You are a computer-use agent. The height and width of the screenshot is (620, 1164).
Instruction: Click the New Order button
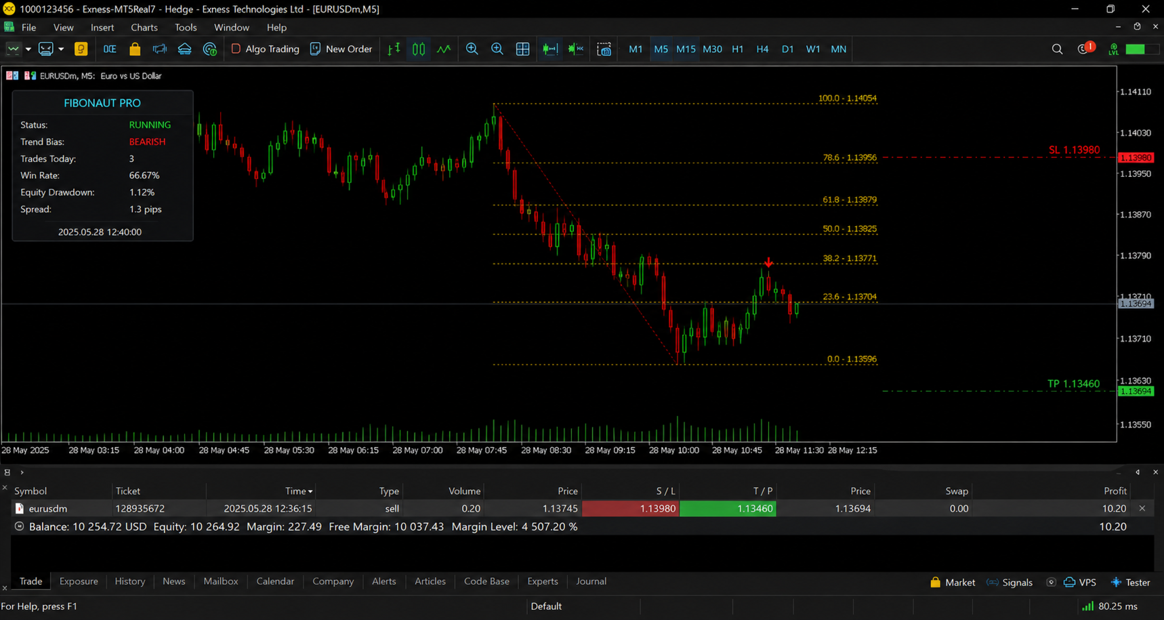[341, 49]
